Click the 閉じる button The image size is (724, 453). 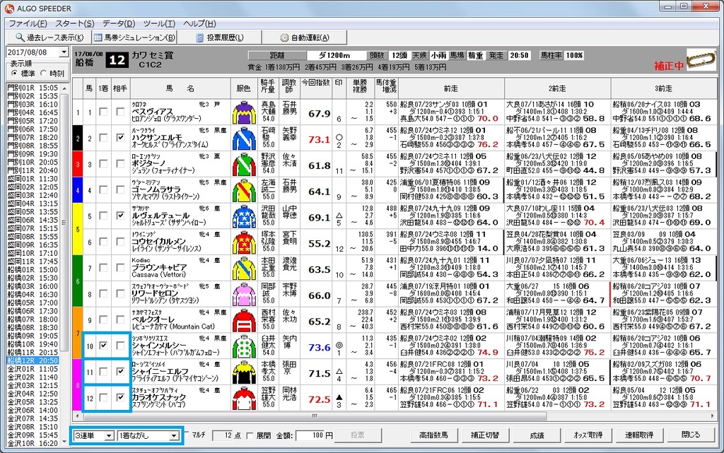point(690,435)
